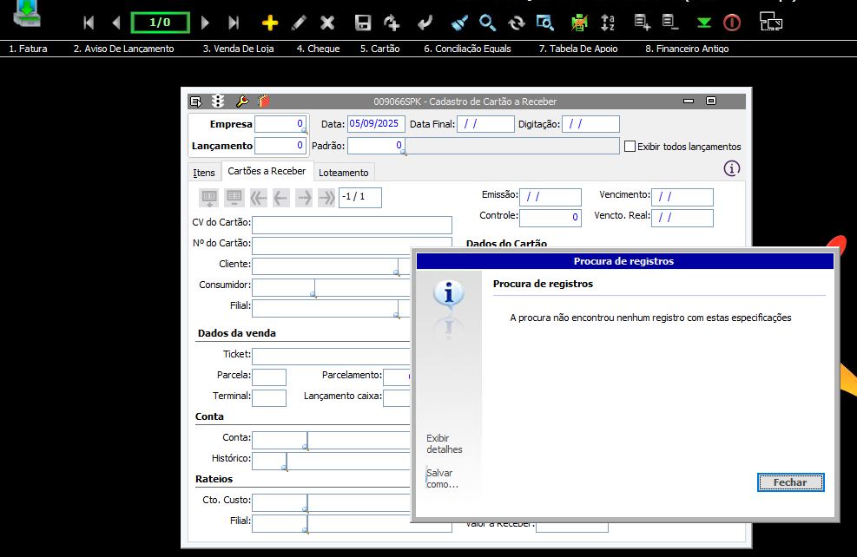Click the remove line list-minus icon
857x557 pixels.
click(x=670, y=23)
